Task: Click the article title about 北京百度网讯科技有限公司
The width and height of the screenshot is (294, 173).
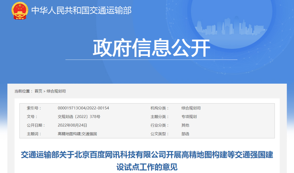Action: point(147,161)
